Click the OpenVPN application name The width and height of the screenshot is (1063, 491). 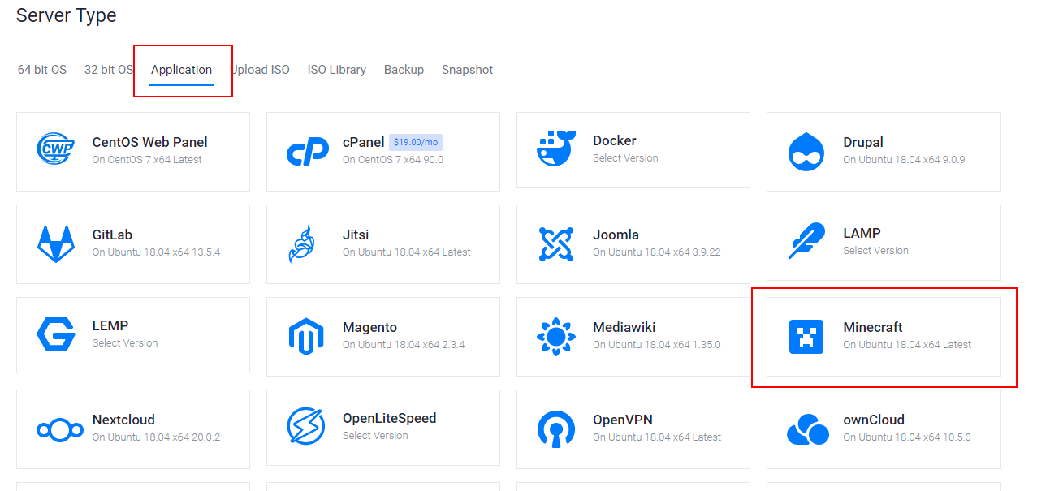(x=623, y=420)
